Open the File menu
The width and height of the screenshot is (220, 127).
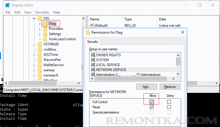pos(8,12)
